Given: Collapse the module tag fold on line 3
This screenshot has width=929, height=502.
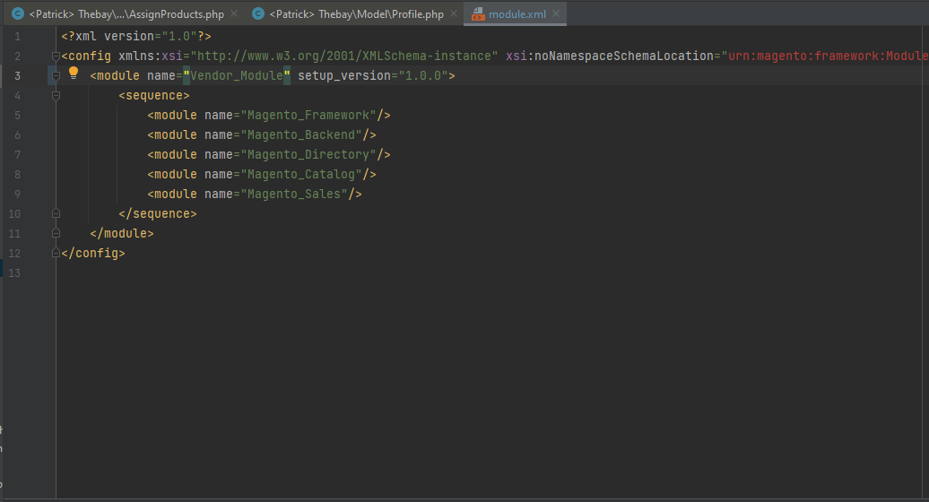Looking at the screenshot, I should click(56, 76).
